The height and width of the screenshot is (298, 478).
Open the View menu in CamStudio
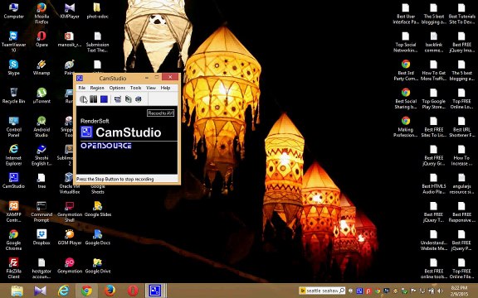pos(151,88)
